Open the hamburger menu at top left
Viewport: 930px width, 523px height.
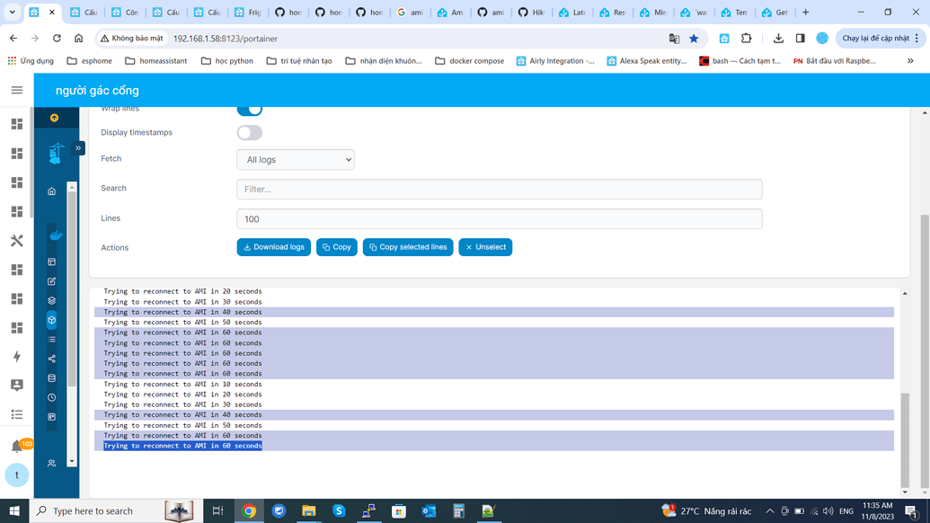point(16,89)
